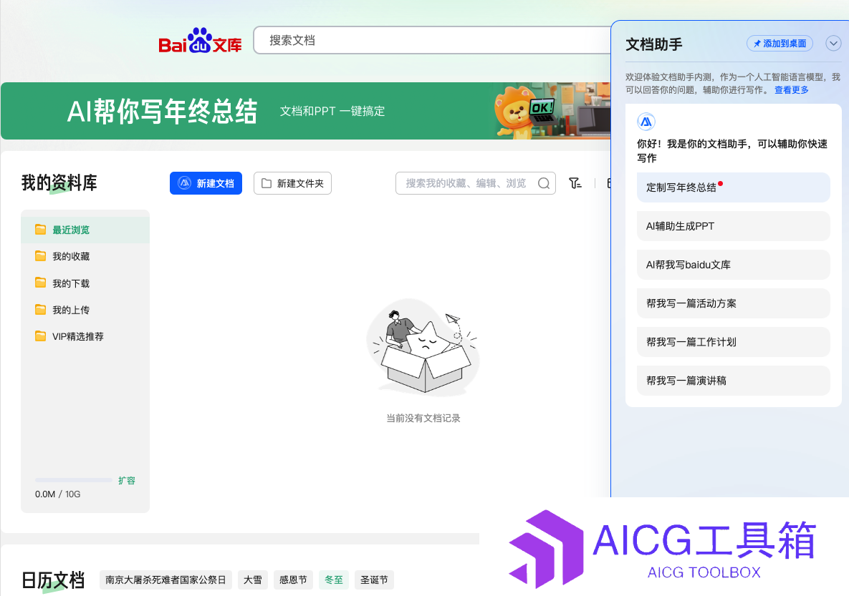849x596 pixels.
Task: Create a folder with 新建文件夹
Action: pos(292,183)
